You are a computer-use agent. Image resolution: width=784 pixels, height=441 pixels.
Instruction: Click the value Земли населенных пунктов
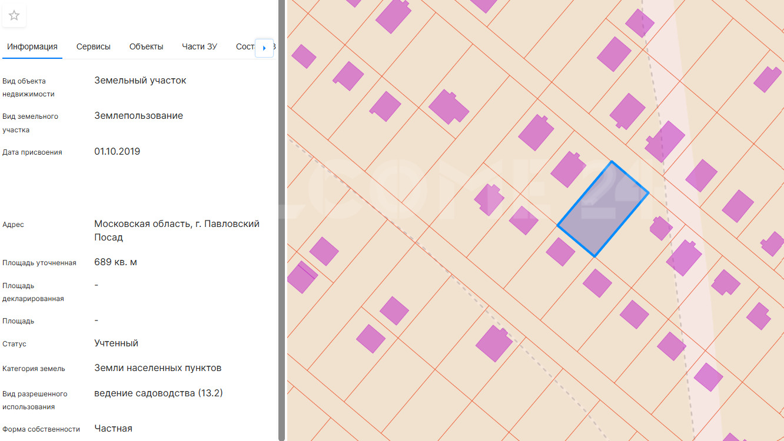coord(158,368)
